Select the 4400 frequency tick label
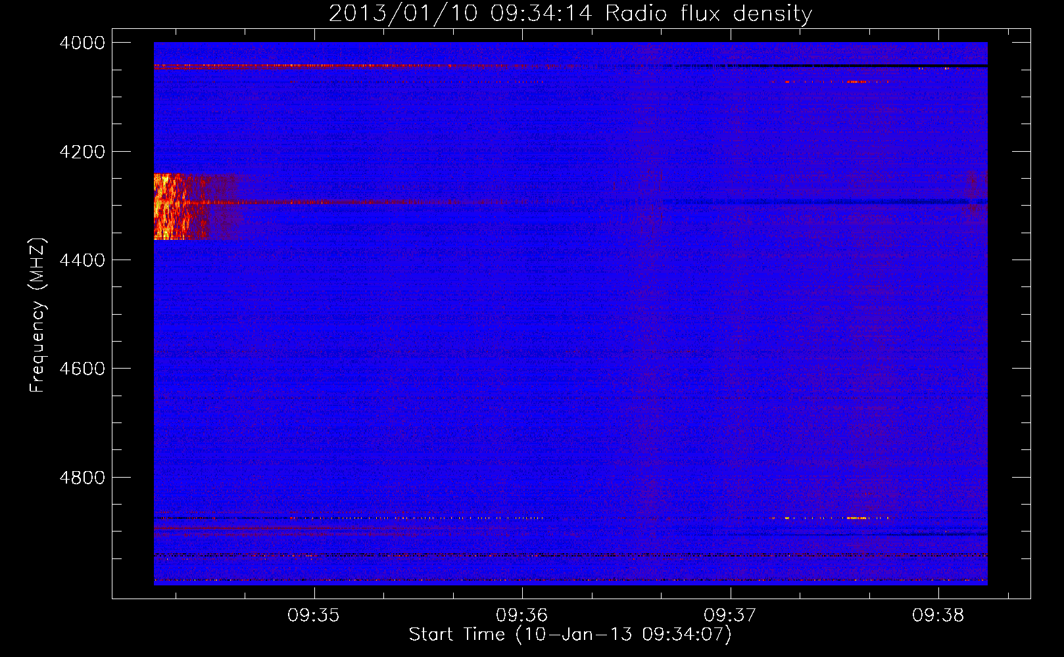This screenshot has height=657, width=1064. 82,260
